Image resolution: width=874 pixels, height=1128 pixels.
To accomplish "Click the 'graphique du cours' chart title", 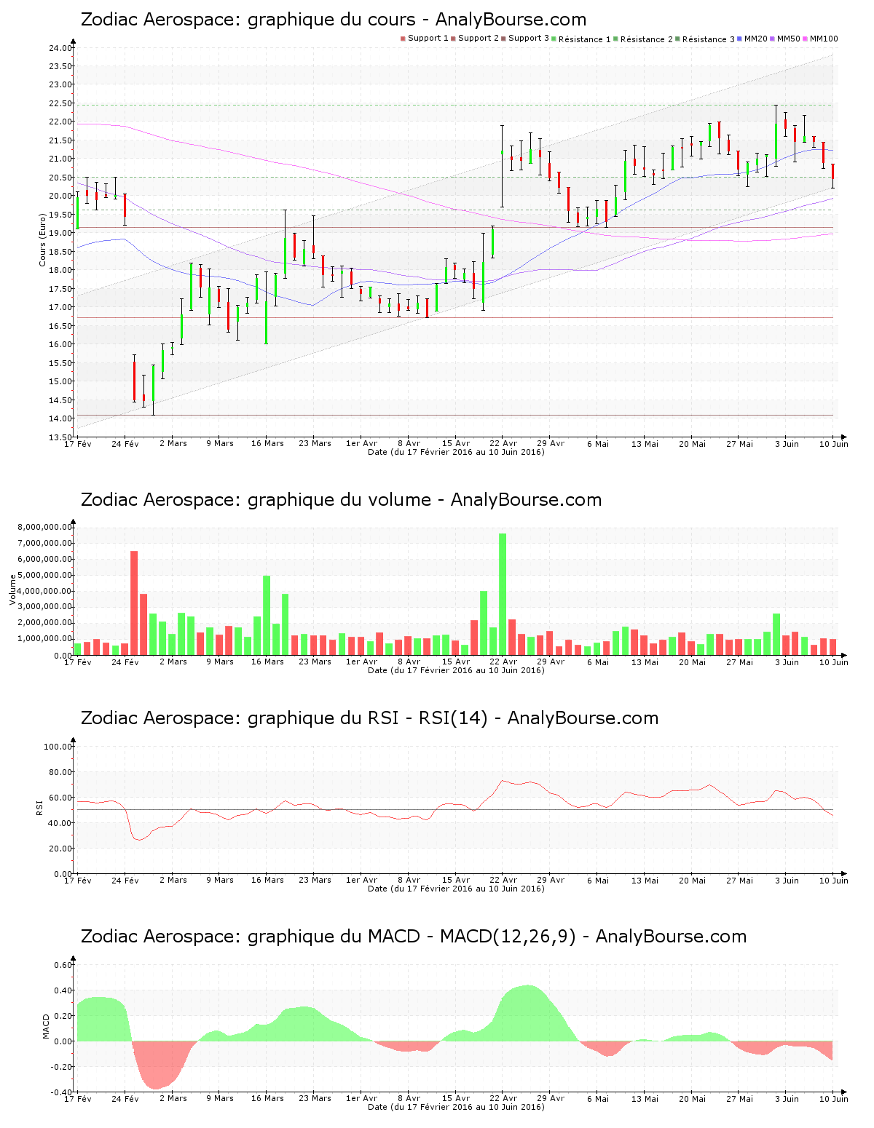I will coord(332,20).
